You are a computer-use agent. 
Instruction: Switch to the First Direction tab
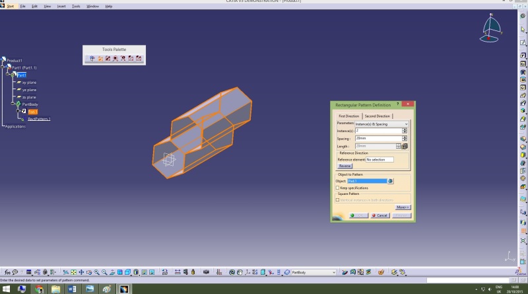[349, 116]
